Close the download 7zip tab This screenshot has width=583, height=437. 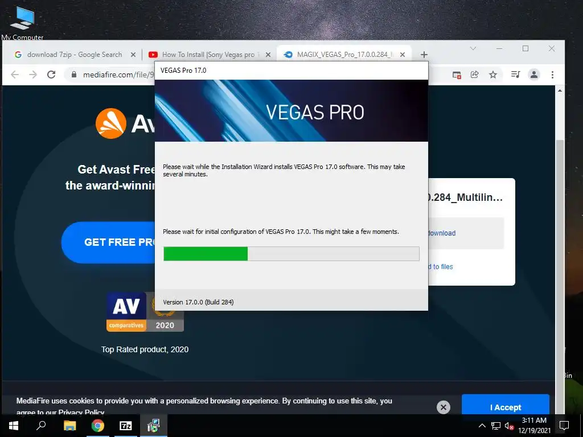tap(133, 55)
